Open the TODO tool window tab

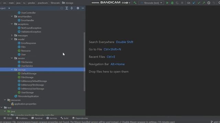8,118
